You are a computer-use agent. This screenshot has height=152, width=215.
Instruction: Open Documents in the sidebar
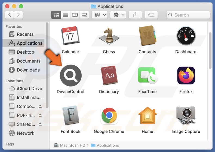click(23, 61)
